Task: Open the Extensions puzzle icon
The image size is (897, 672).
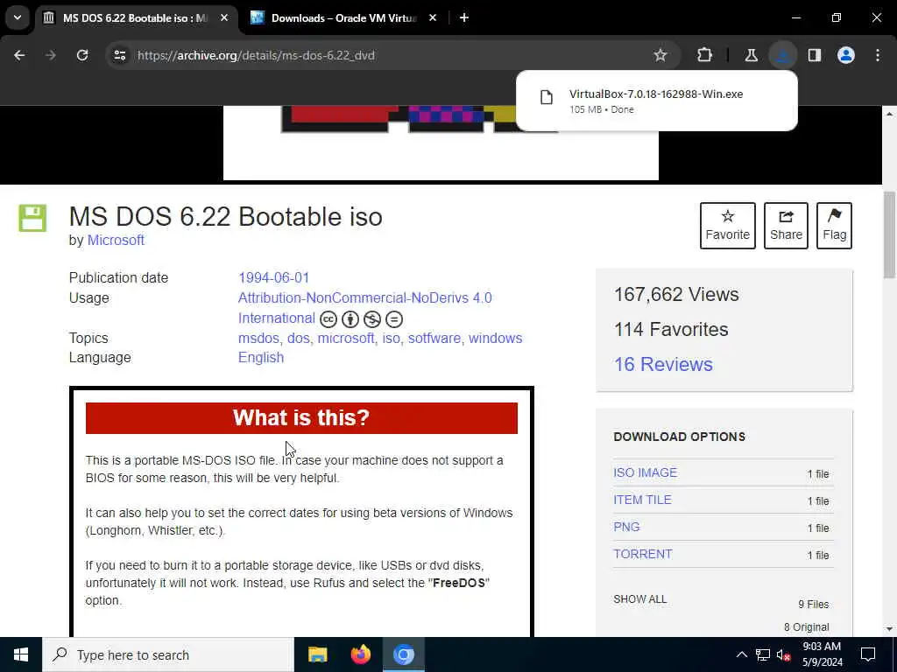Action: pos(705,55)
